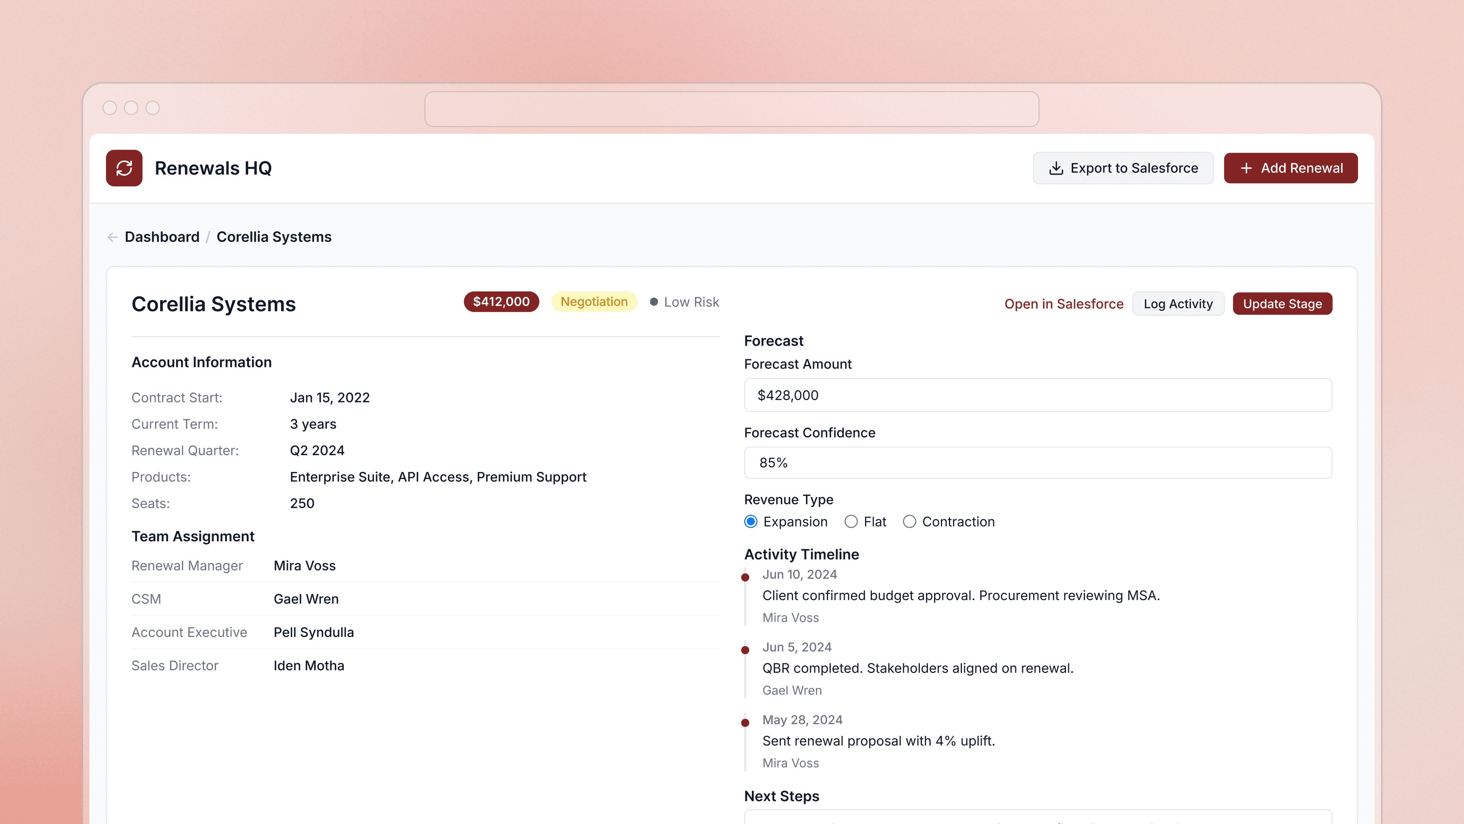Click 'QBR completed' activity entry
This screenshot has width=1464, height=824.
(918, 668)
